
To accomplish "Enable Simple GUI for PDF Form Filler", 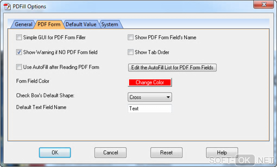I will coord(19,37).
